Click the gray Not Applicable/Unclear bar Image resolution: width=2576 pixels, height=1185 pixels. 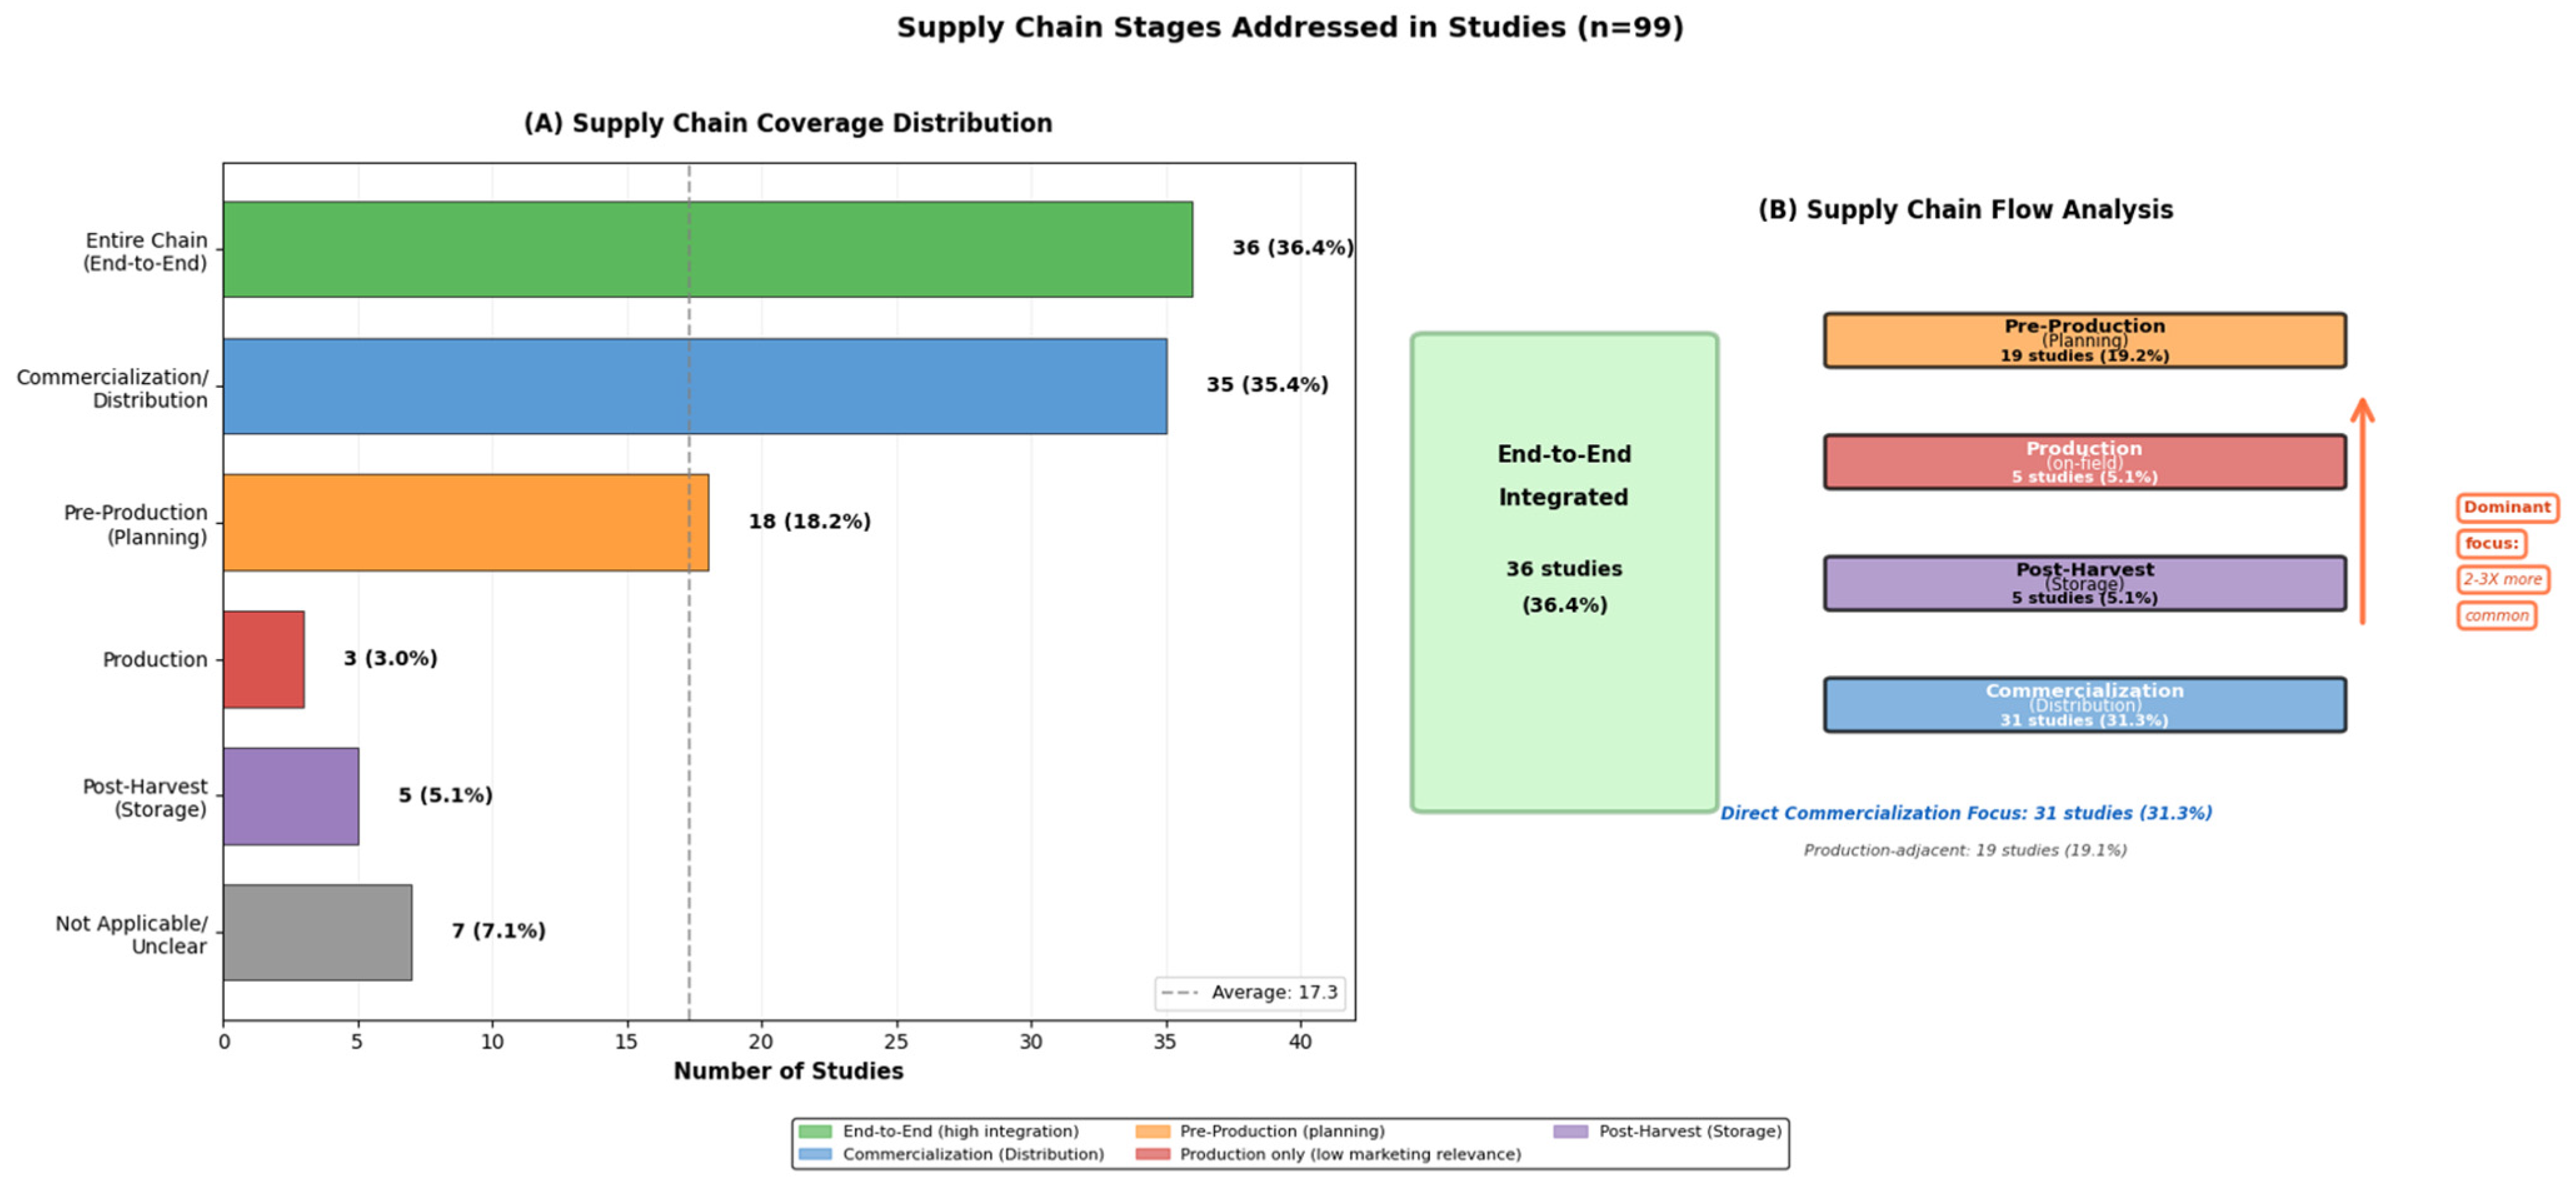[317, 932]
